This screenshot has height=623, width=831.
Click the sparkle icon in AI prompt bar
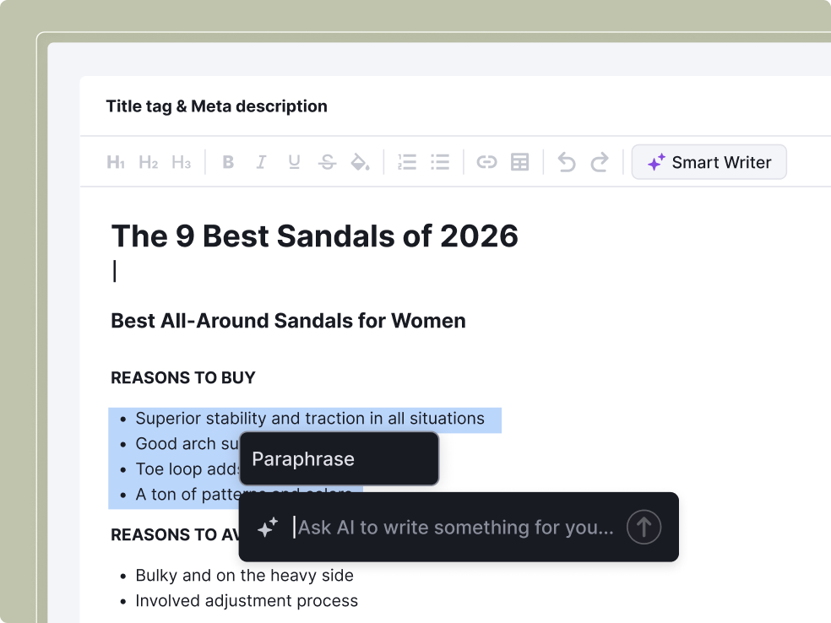click(x=268, y=528)
